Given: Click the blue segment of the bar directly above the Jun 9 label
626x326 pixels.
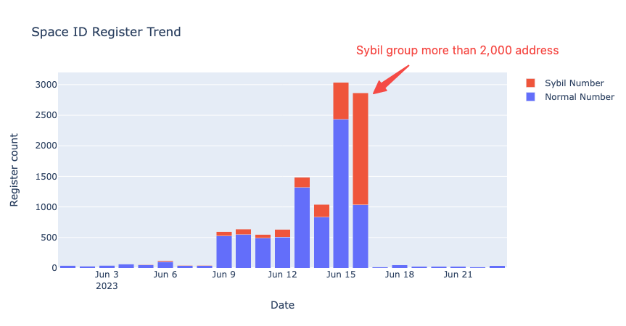Looking at the screenshot, I should pos(224,252).
